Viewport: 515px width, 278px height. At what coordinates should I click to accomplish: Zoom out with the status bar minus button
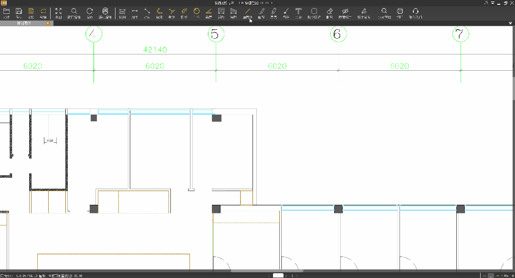pos(498,276)
